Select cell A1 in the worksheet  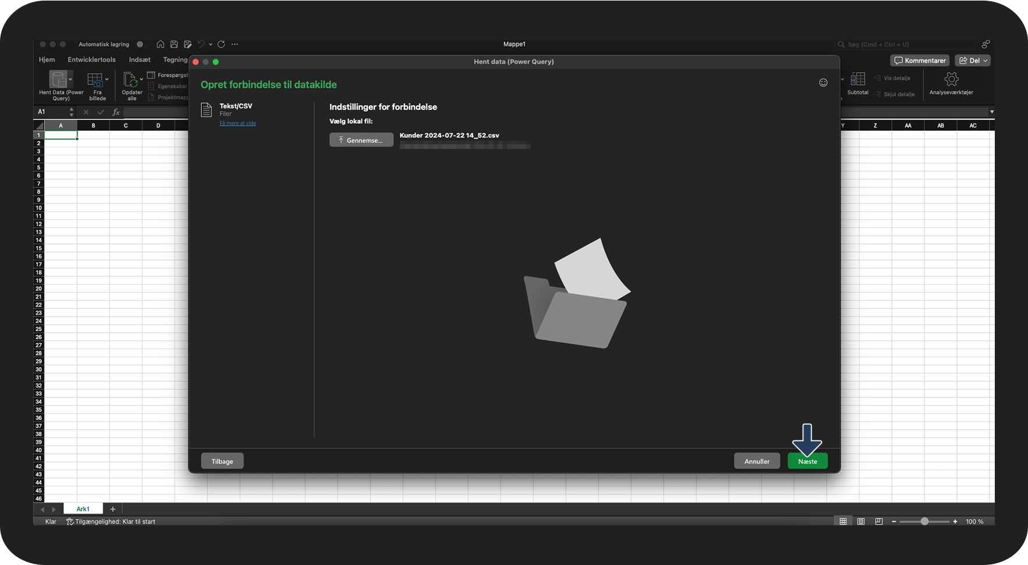coord(61,135)
